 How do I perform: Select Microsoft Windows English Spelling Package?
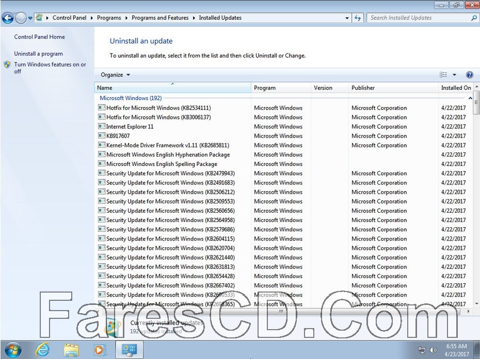[x=162, y=164]
